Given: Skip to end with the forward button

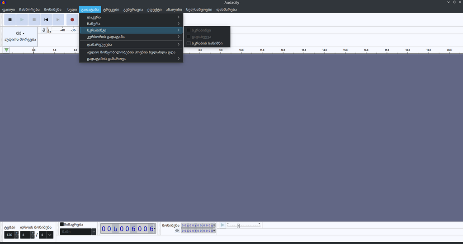Looking at the screenshot, I should click(58, 20).
